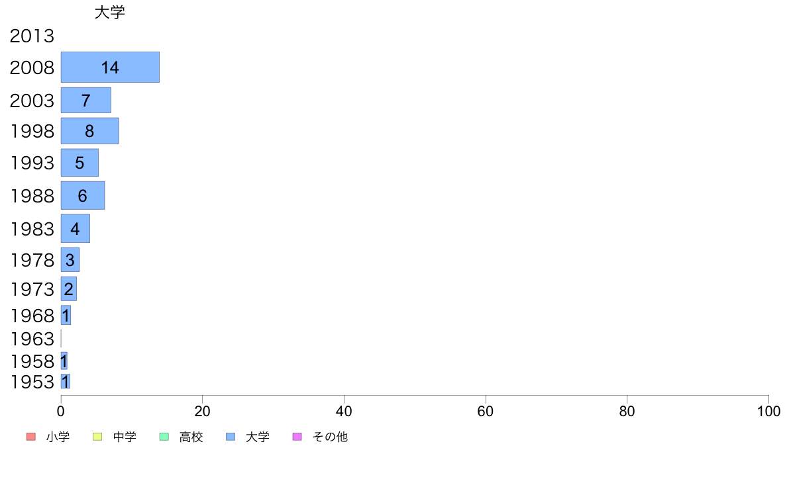Image resolution: width=787 pixels, height=487 pixels.
Task: Click the blue 大学 legend swatch
Action: tap(231, 437)
